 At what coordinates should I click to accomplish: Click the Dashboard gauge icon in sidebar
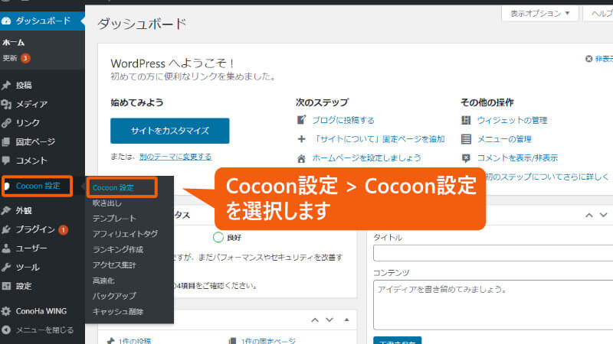[6, 21]
